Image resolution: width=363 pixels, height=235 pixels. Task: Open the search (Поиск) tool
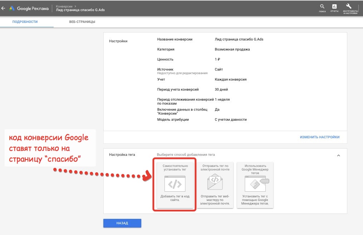click(x=322, y=8)
